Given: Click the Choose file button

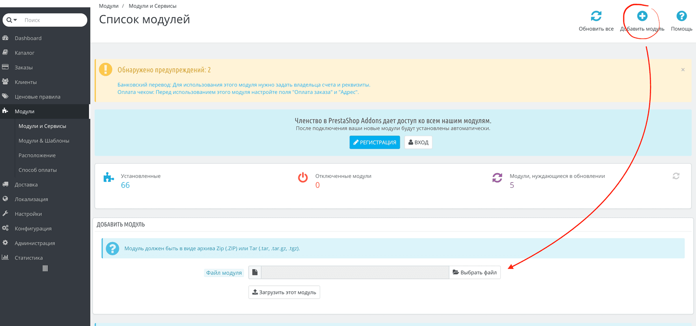Looking at the screenshot, I should [475, 272].
